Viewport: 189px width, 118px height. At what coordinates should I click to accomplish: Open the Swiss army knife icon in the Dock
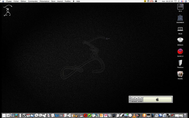click(173, 115)
